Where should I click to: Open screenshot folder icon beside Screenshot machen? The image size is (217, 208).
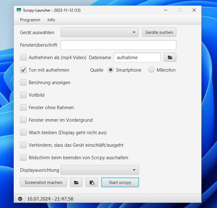76,182
